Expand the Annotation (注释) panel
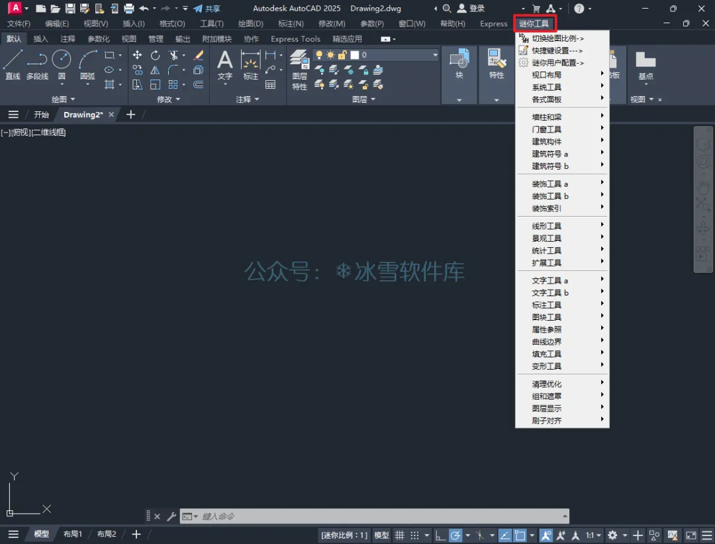The image size is (715, 544). (247, 99)
